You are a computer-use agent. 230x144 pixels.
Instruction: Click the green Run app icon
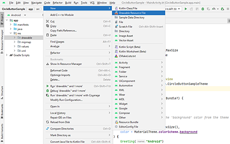186,9
